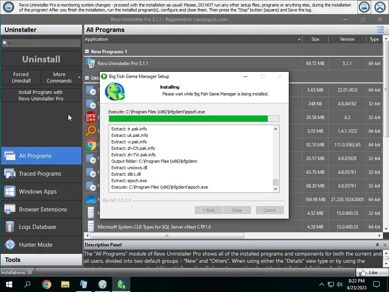The image size is (389, 292).
Task: Open Logs Database
Action: click(x=41, y=227)
